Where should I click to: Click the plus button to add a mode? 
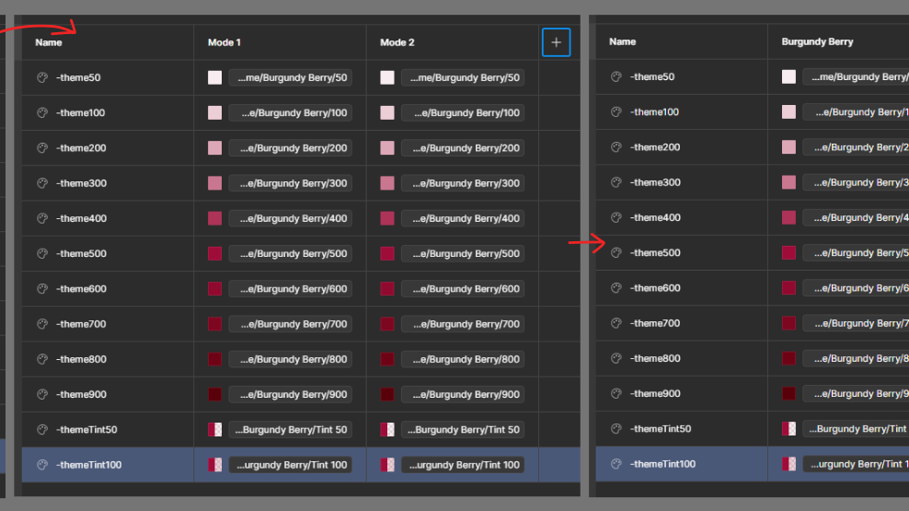(x=556, y=42)
